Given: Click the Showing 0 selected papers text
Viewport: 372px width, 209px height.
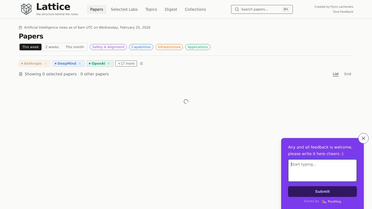Looking at the screenshot, I should pos(51,74).
